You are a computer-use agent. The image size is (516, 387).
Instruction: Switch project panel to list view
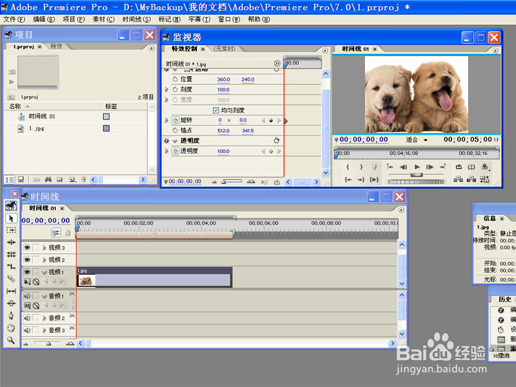coord(10,179)
